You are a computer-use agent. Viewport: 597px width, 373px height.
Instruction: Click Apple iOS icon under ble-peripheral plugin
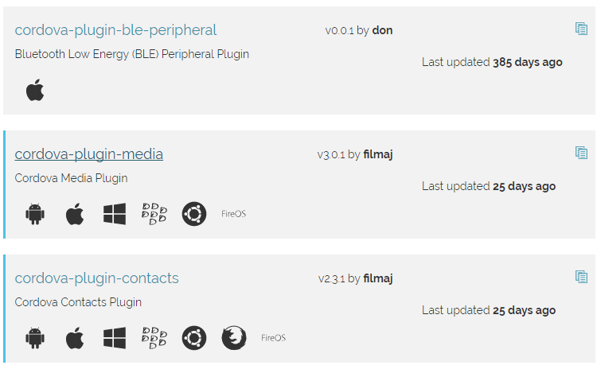(35, 90)
